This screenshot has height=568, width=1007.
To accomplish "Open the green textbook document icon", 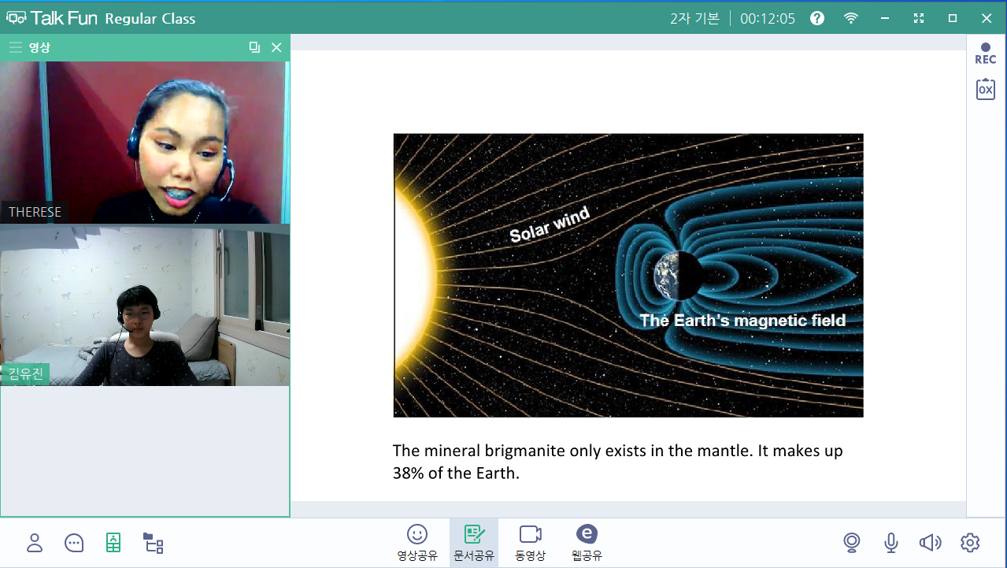I will point(113,542).
